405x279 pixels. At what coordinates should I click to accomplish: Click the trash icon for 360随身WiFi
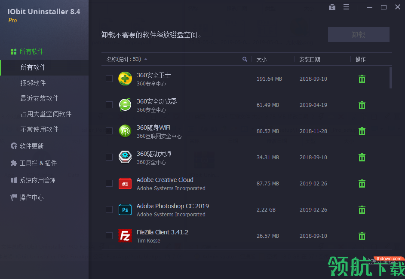[362, 131]
